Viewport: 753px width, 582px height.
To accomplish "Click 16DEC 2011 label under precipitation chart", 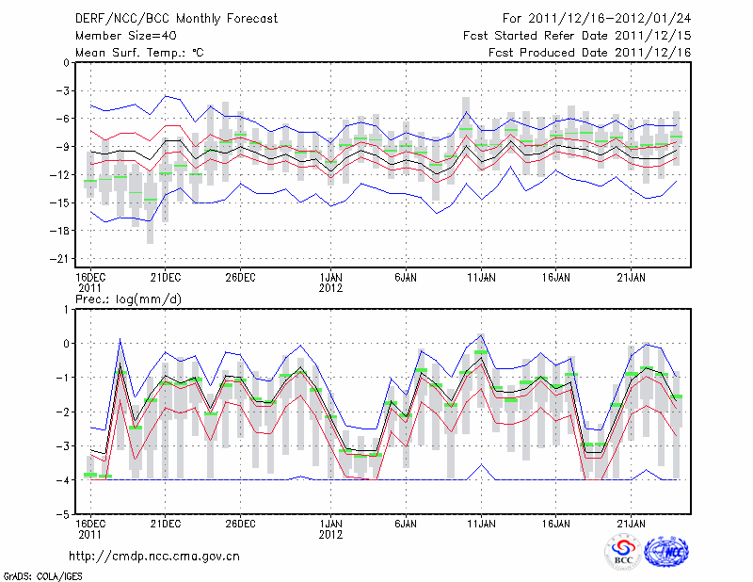I will [x=89, y=527].
